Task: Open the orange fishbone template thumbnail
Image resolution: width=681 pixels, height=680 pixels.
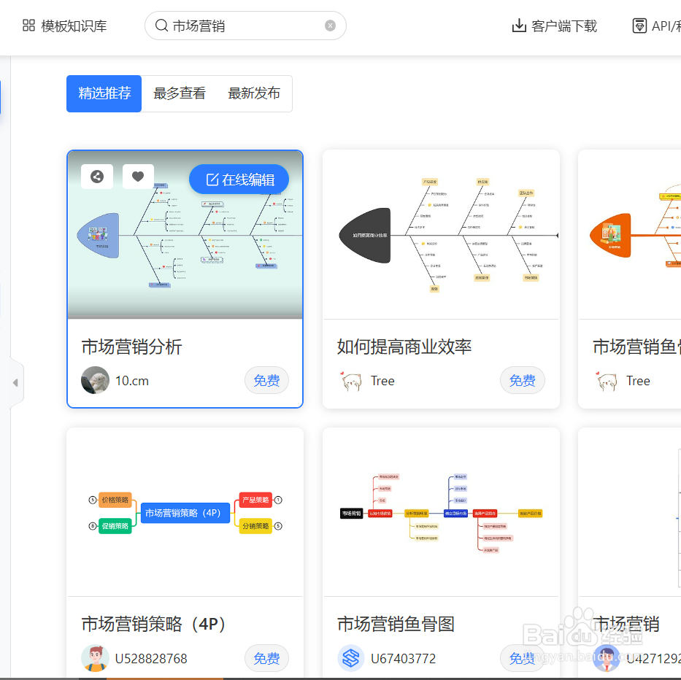Action: point(630,235)
